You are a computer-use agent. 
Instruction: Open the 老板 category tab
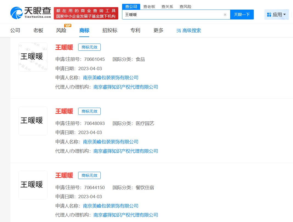tap(38, 30)
